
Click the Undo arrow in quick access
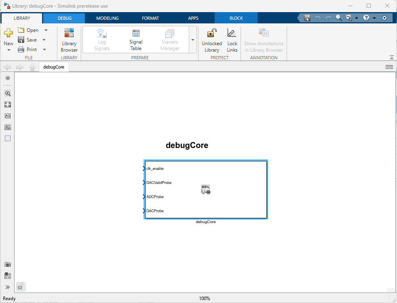click(x=318, y=18)
